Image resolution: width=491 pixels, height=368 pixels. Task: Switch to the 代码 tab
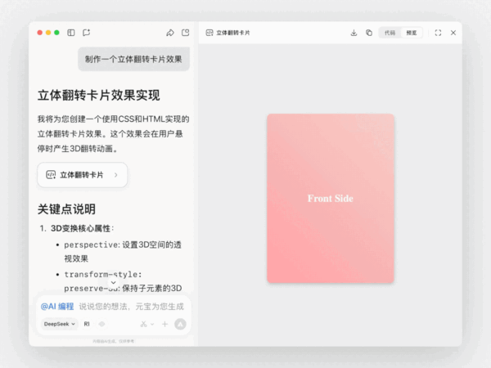390,33
